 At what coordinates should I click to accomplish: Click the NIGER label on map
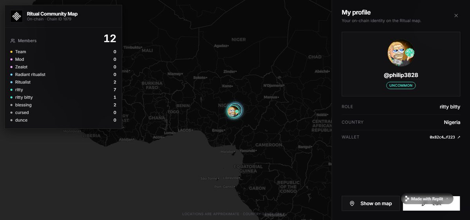click(x=239, y=40)
